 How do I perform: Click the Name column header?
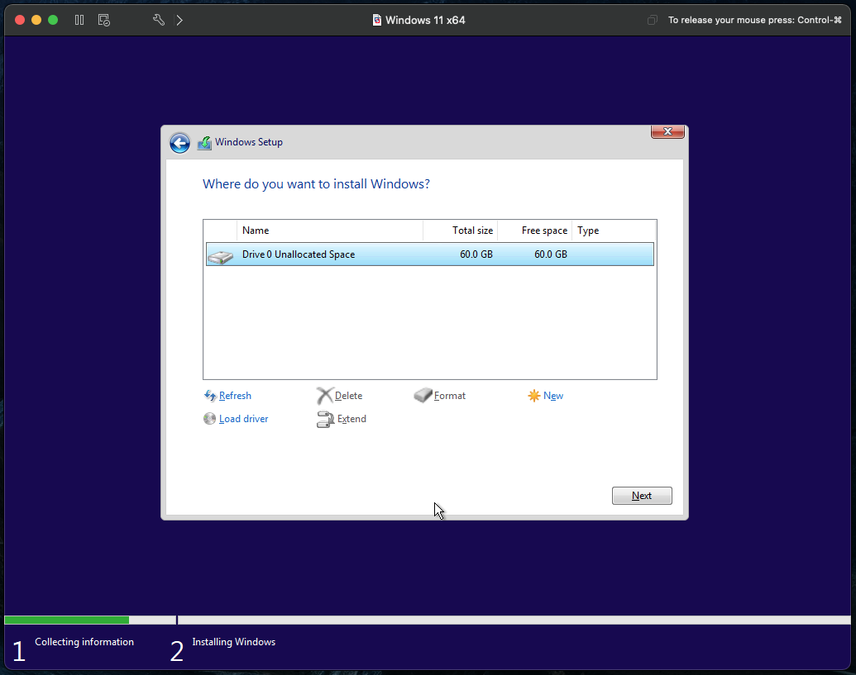click(330, 231)
